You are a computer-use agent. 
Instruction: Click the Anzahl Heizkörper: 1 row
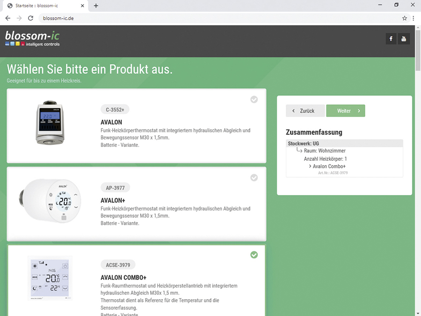tap(326, 159)
